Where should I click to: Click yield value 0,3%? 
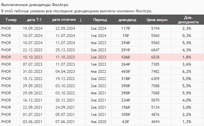[x=187, y=36]
